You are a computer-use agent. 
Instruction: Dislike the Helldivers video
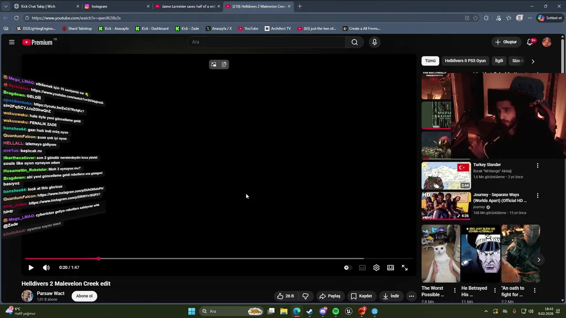306,296
